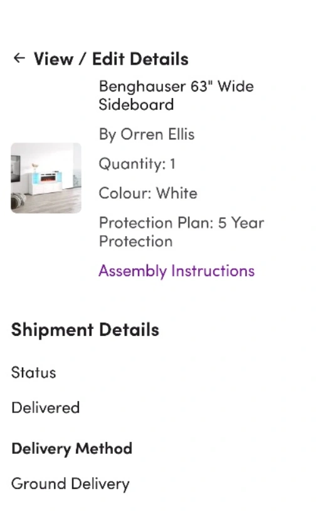This screenshot has height=511, width=316.
Task: Tap the Delivered status value
Action: [46, 407]
